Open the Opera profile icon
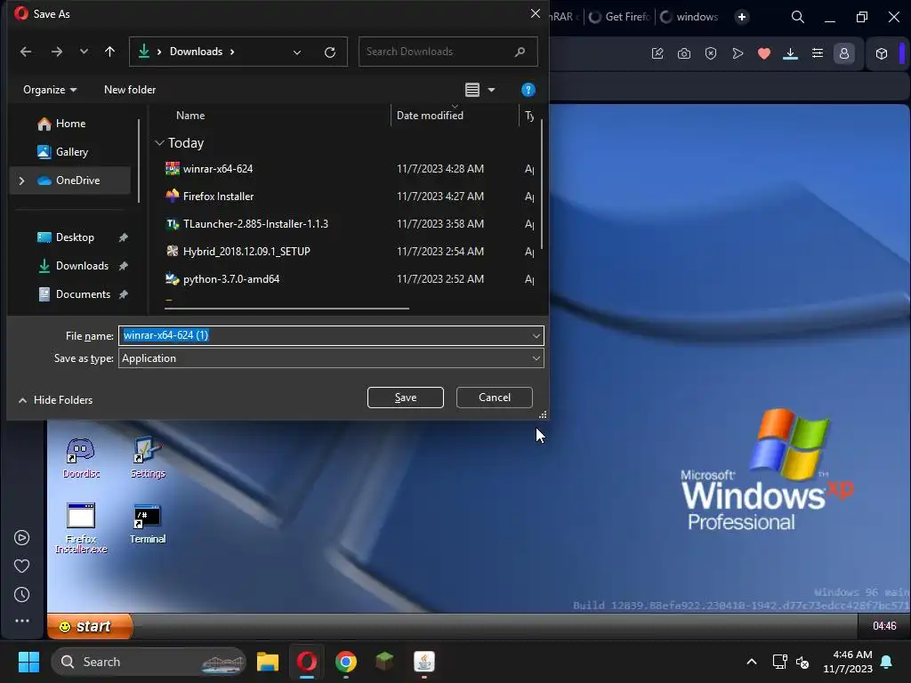911x683 pixels. pyautogui.click(x=844, y=53)
